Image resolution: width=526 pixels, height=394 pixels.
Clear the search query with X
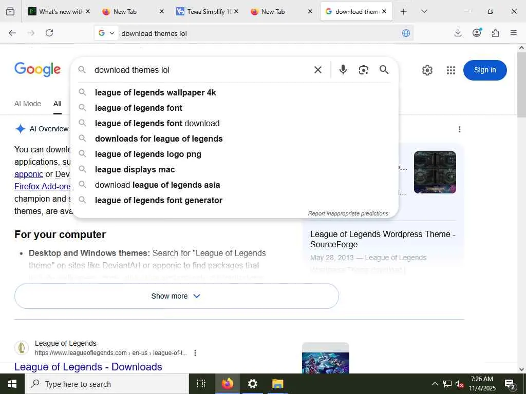318,70
